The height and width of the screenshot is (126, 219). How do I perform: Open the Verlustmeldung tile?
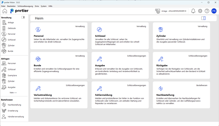(59, 95)
